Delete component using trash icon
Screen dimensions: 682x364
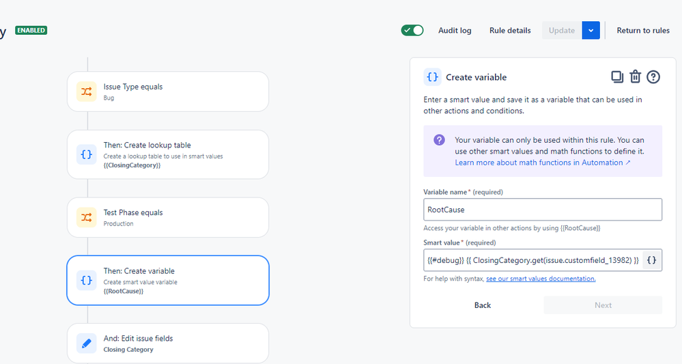point(635,76)
